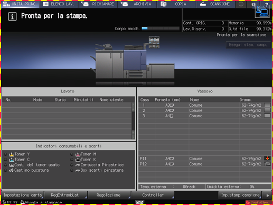The image size is (273, 205).
Task: Switch to the ELENCO LAV. tab
Action: (x=59, y=4)
